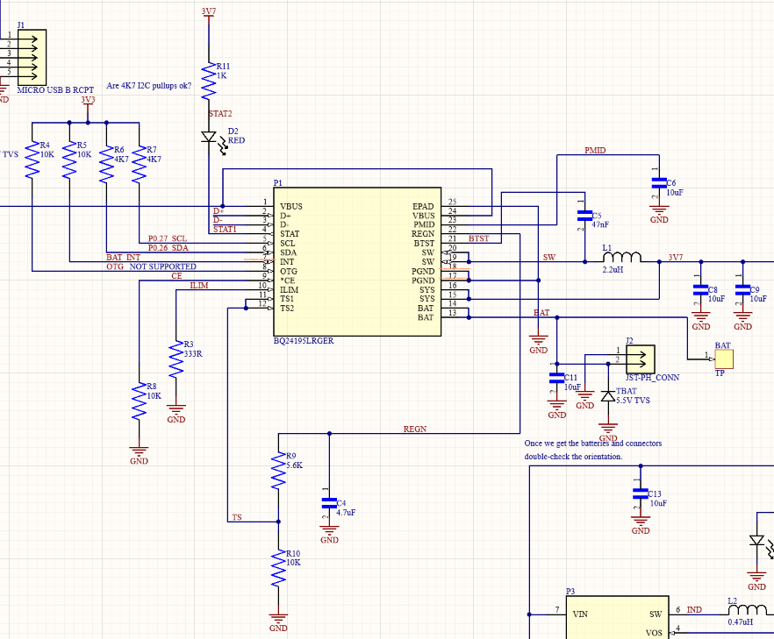Viewport: 774px width, 639px height.
Task: Click the 'double-check the orientation.' text line
Action: (x=573, y=457)
